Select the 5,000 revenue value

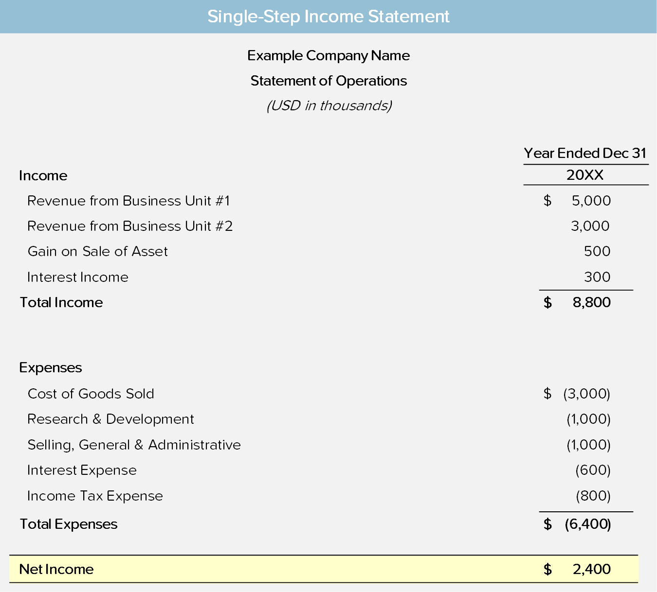coord(591,201)
